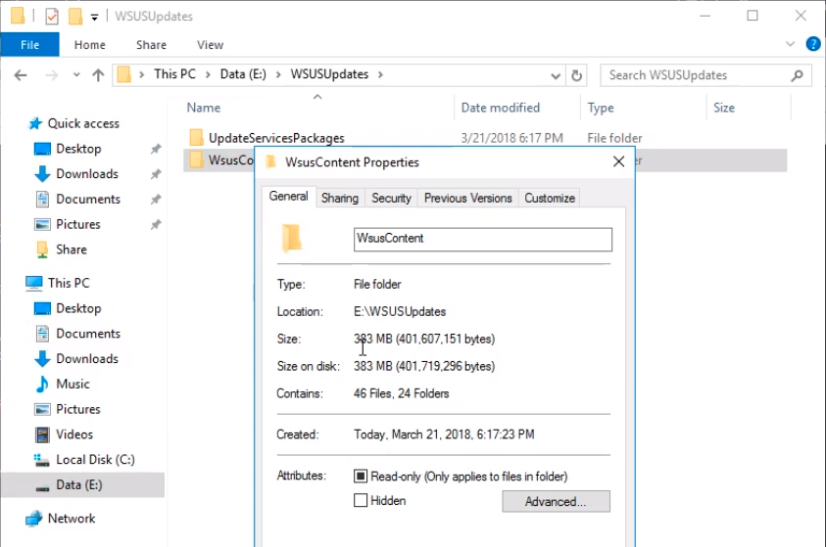The image size is (826, 547).
Task: Toggle the Read-only attribute checkbox
Action: pyautogui.click(x=361, y=477)
